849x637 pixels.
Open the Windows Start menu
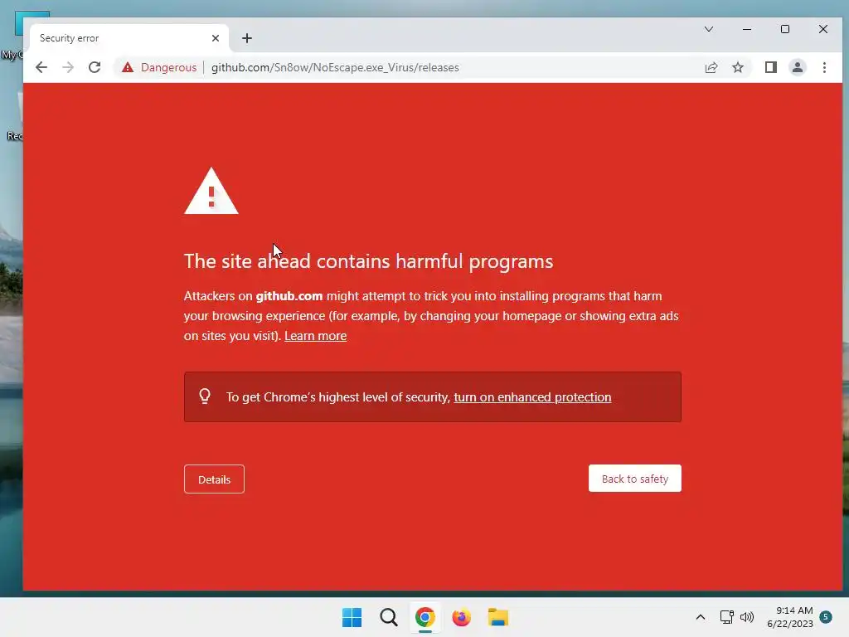(x=352, y=617)
